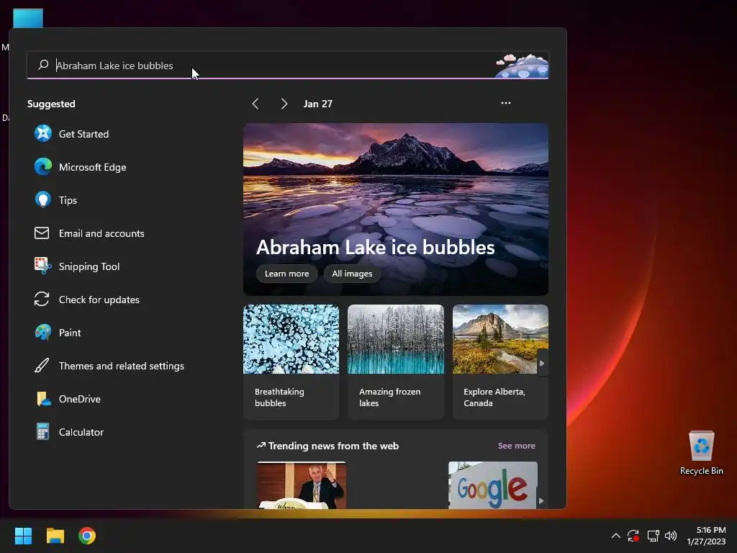Launch Google Chrome from taskbar
This screenshot has width=737, height=553.
(x=87, y=536)
